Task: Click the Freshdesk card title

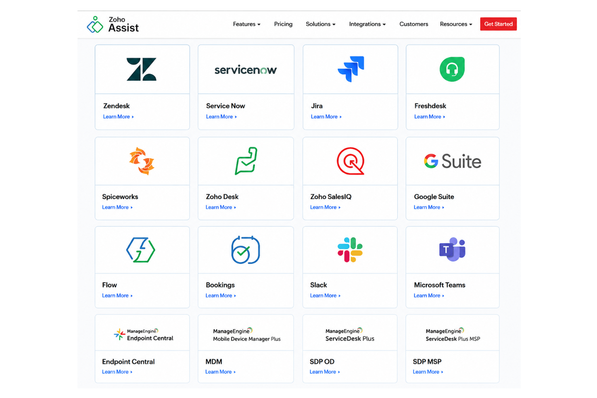Action: pos(430,106)
